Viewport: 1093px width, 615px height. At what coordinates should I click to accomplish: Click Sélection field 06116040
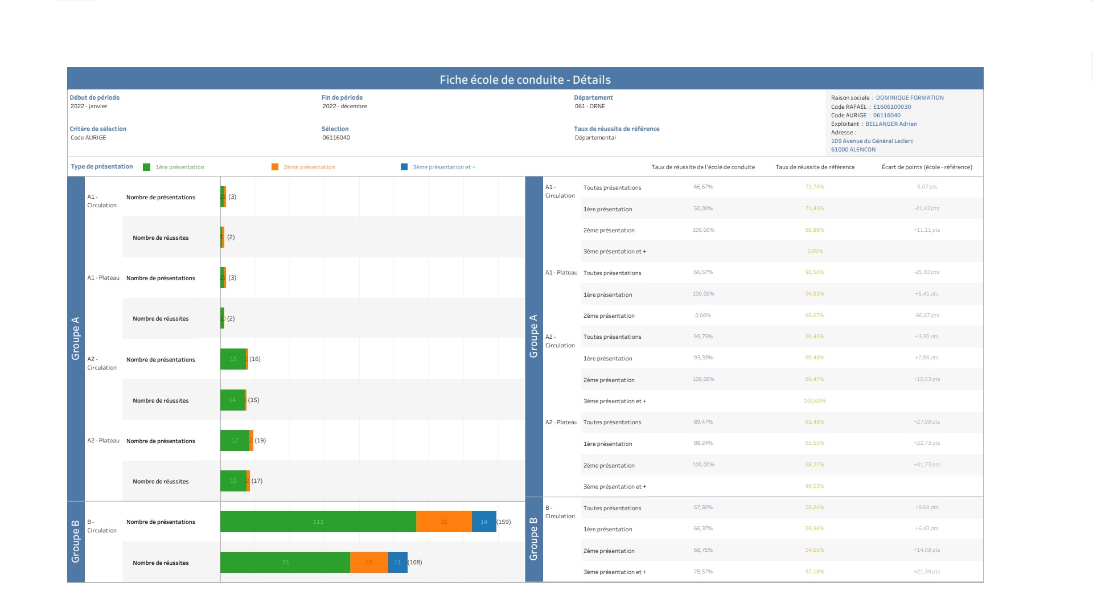(x=336, y=138)
